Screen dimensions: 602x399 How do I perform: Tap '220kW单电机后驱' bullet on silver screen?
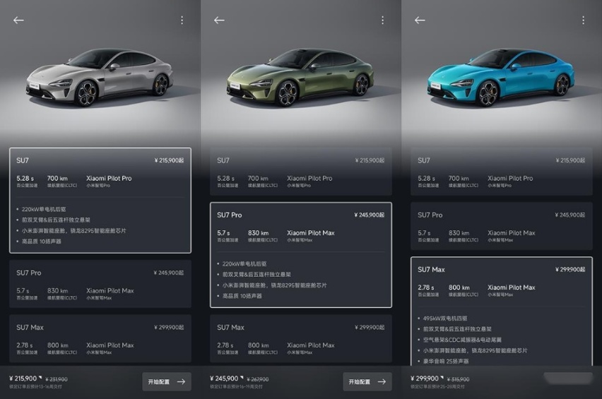[x=43, y=210]
